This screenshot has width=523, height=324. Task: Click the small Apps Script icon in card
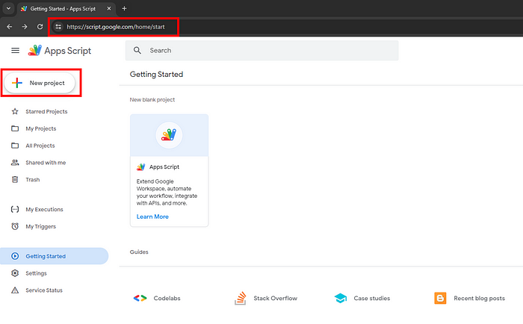[140, 166]
